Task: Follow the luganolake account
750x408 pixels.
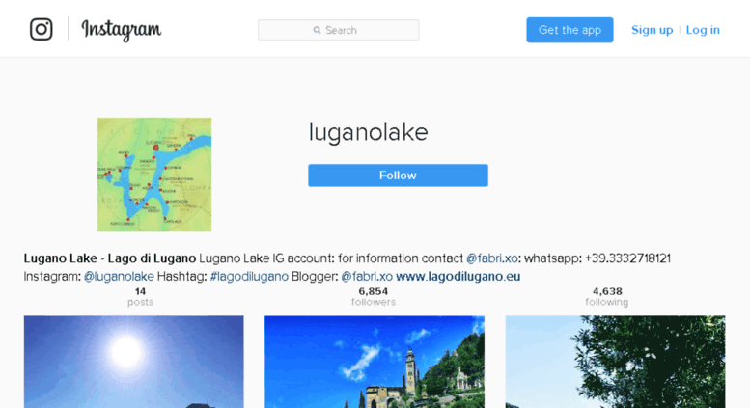Action: click(x=398, y=176)
